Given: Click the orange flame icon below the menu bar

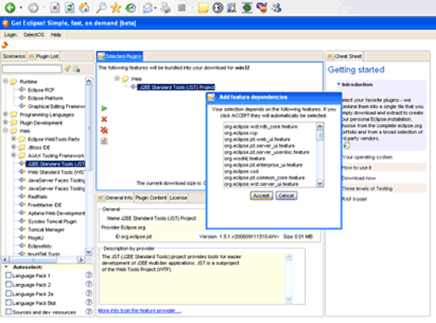Looking at the screenshot, I should pyautogui.click(x=5, y=44).
